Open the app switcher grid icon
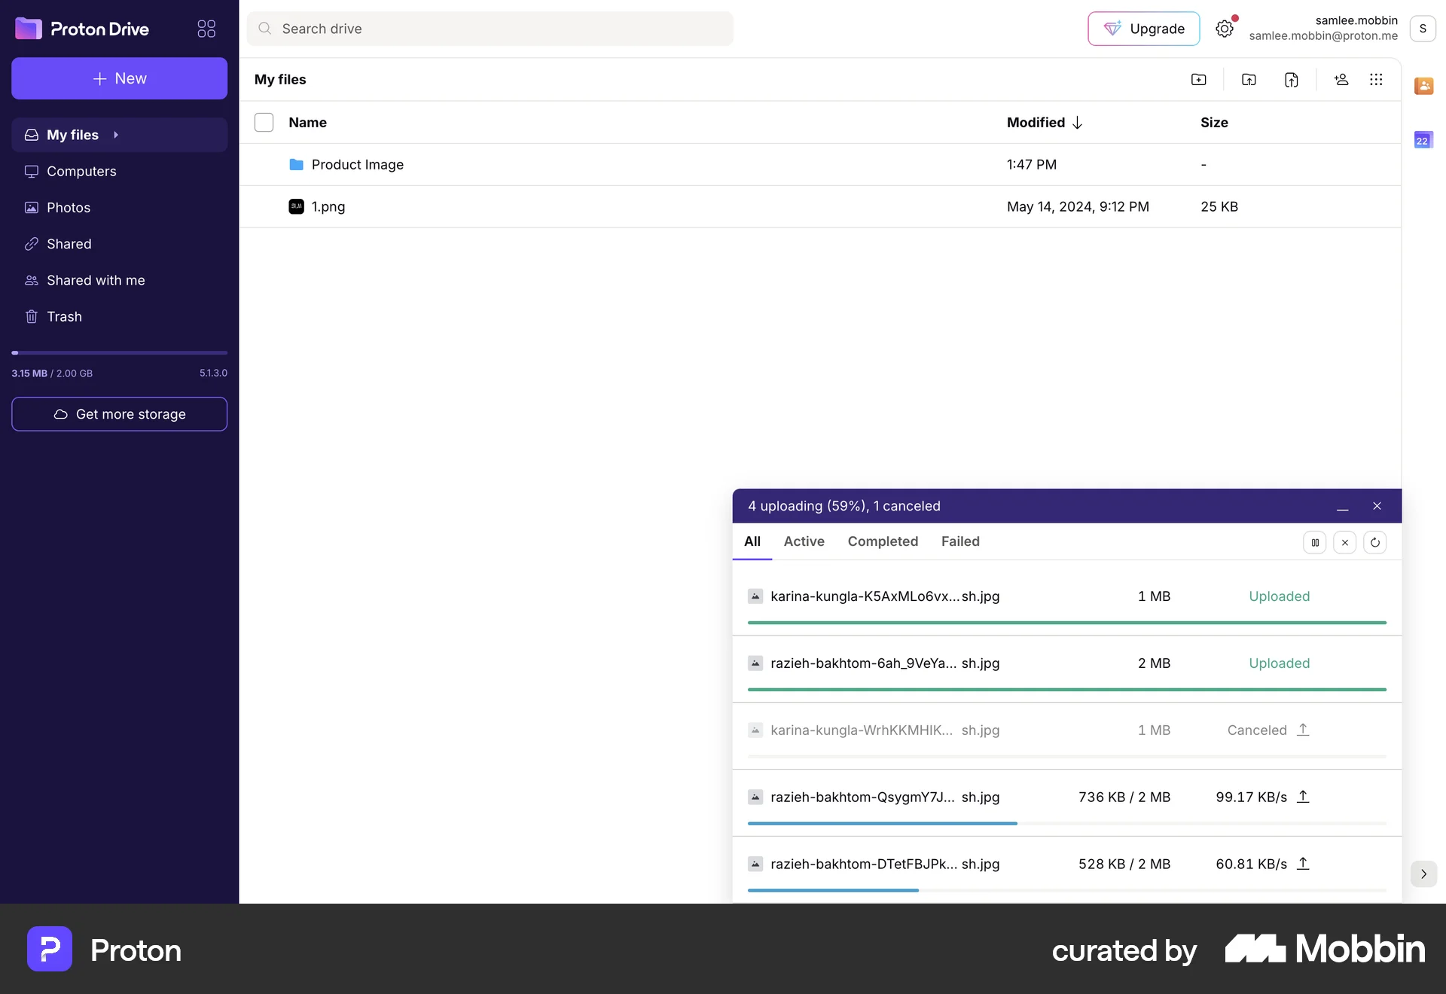The height and width of the screenshot is (994, 1446). point(206,29)
